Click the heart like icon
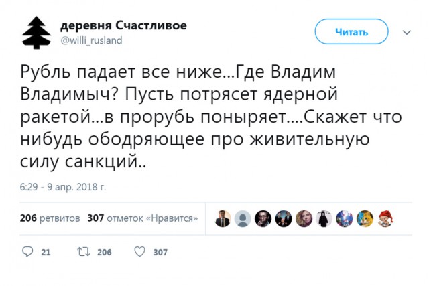 [140, 252]
